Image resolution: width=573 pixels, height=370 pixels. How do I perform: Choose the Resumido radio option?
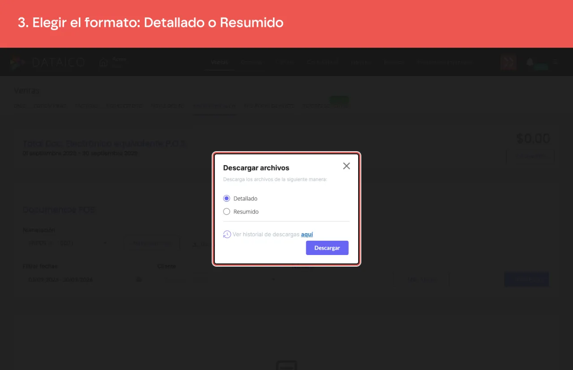[227, 212]
